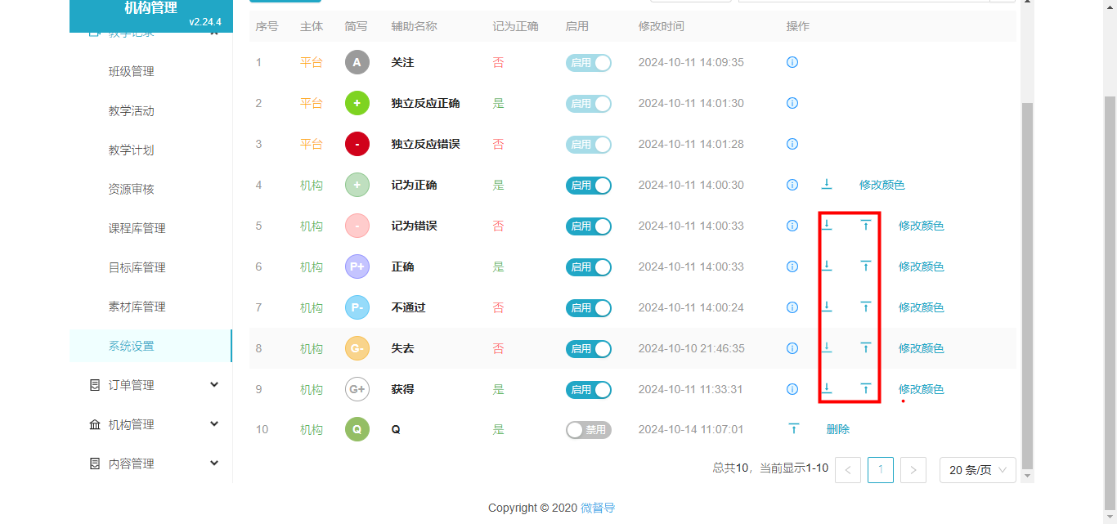Open info icon for 失去 row
Screen dimensions: 1117x524
coord(792,348)
